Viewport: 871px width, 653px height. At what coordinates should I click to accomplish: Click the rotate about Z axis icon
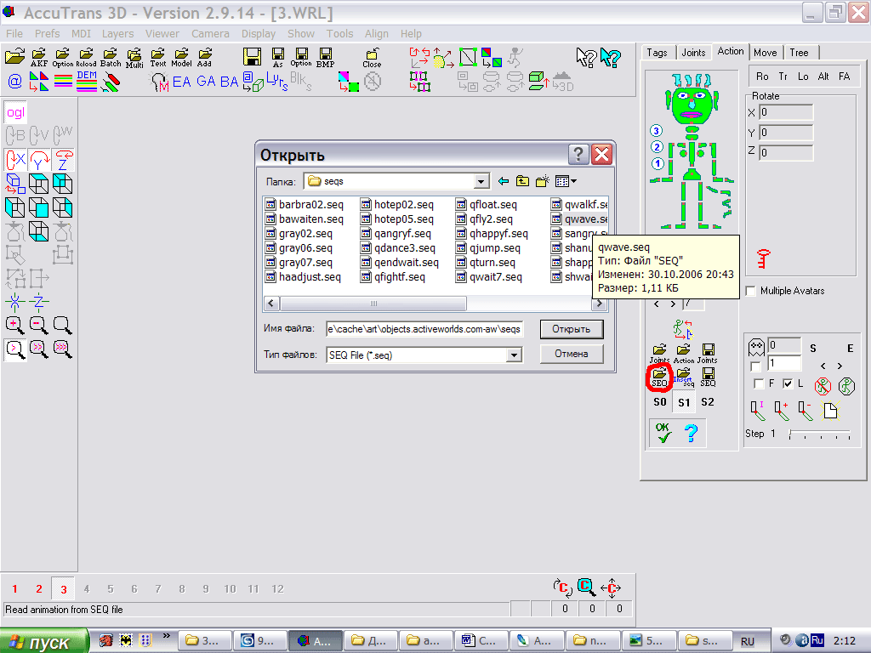(x=63, y=160)
